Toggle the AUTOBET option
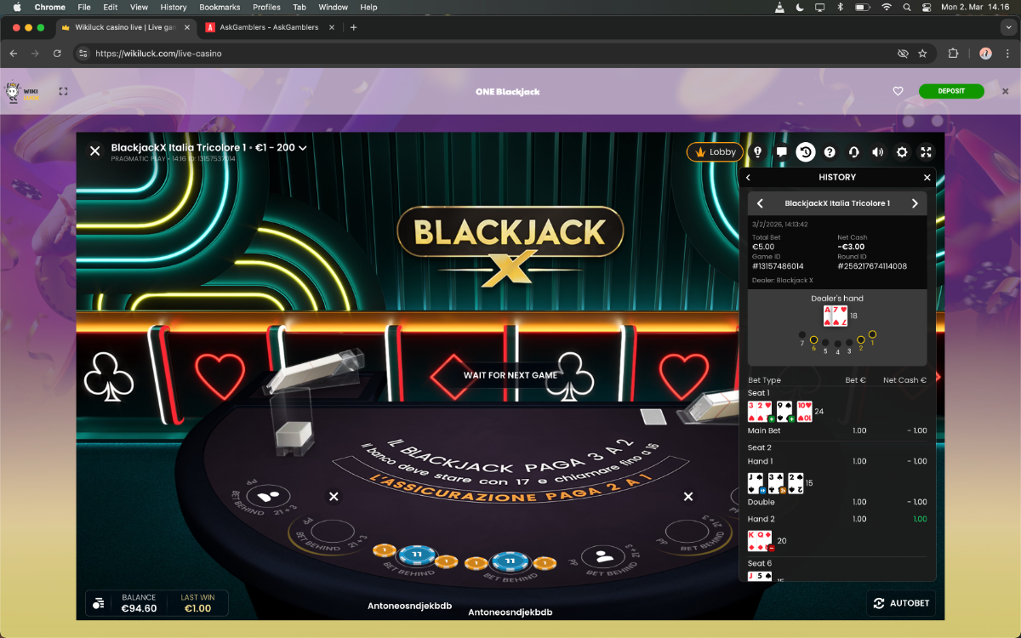1021x638 pixels. coord(901,603)
